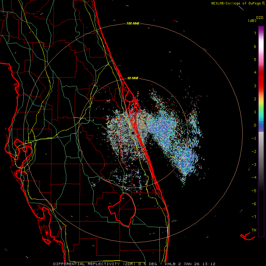
Task: Click the 1 tick label on color scale
Action: (x=255, y=112)
